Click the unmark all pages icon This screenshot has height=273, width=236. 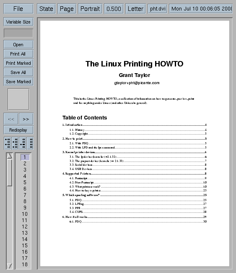[30, 143]
